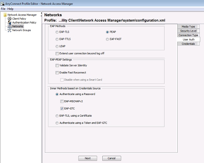
Task: Click the Client Policy gear icon
Action: (x=9, y=19)
